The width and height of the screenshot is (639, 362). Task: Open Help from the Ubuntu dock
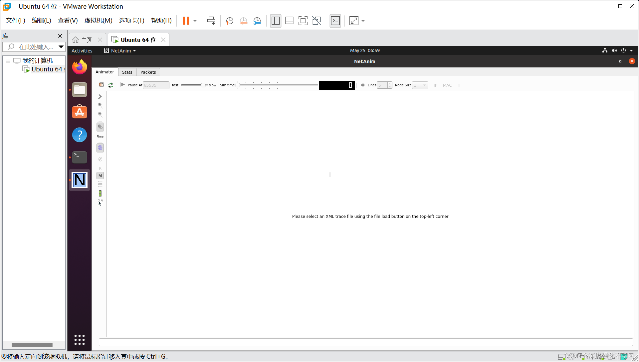tap(80, 135)
